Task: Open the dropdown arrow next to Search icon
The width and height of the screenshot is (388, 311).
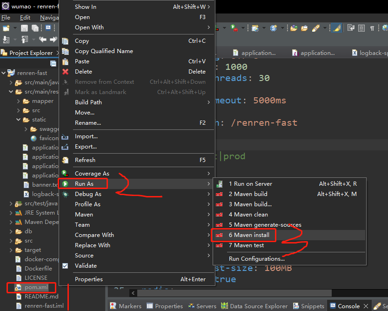Action: coord(325,28)
